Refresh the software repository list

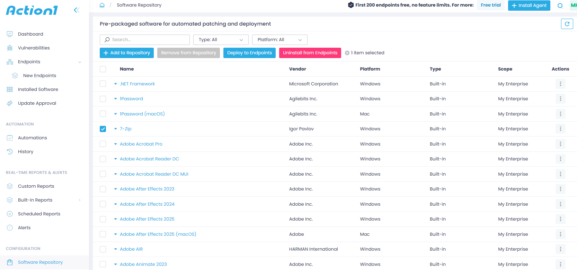[567, 24]
